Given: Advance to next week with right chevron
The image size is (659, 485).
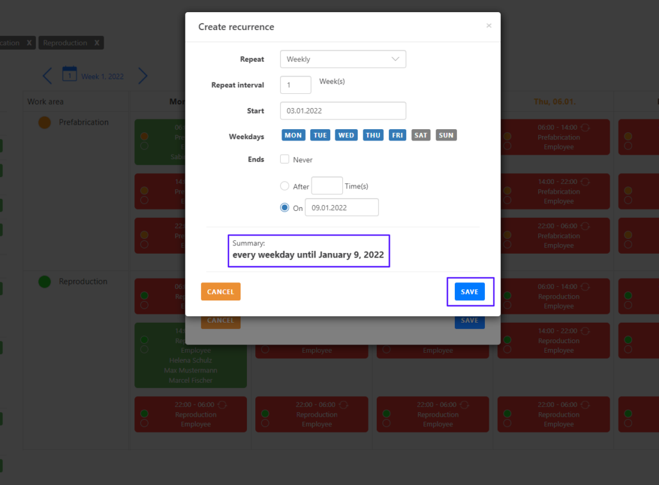Looking at the screenshot, I should pos(143,76).
